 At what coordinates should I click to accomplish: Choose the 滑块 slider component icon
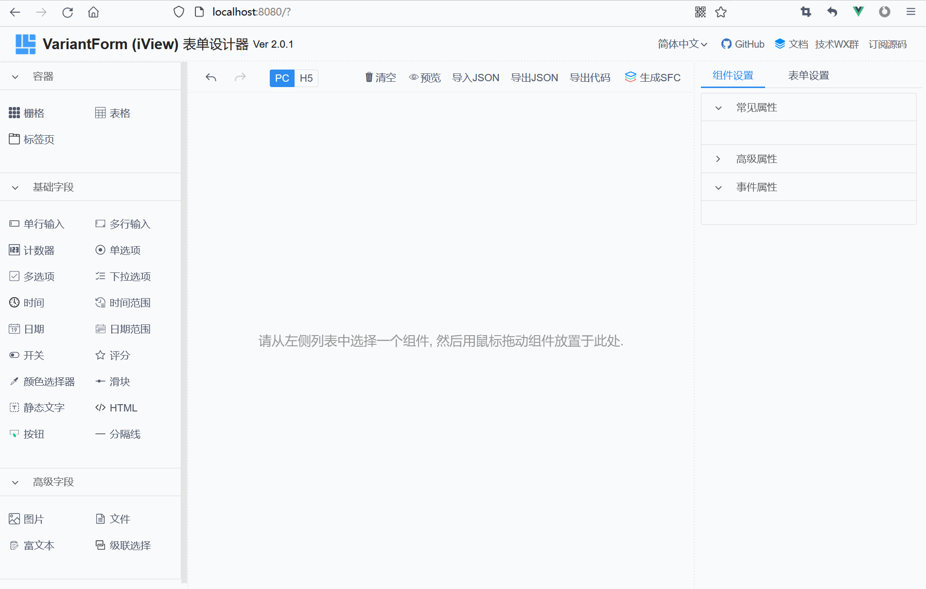(x=100, y=381)
